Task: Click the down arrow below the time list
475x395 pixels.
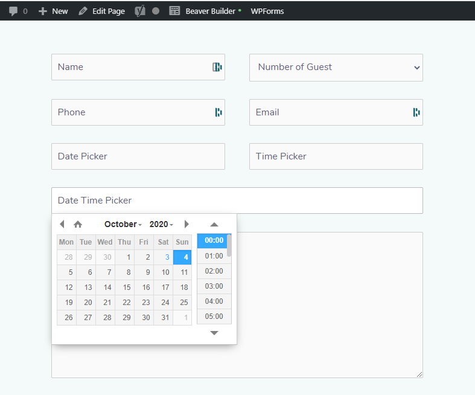Action: (214, 333)
